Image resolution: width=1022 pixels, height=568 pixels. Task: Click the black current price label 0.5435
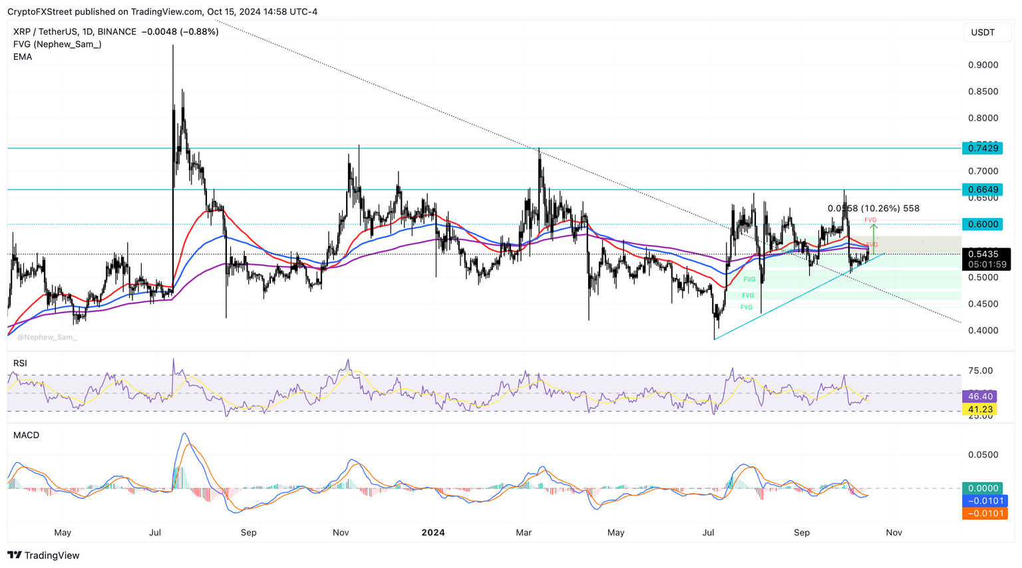point(983,254)
